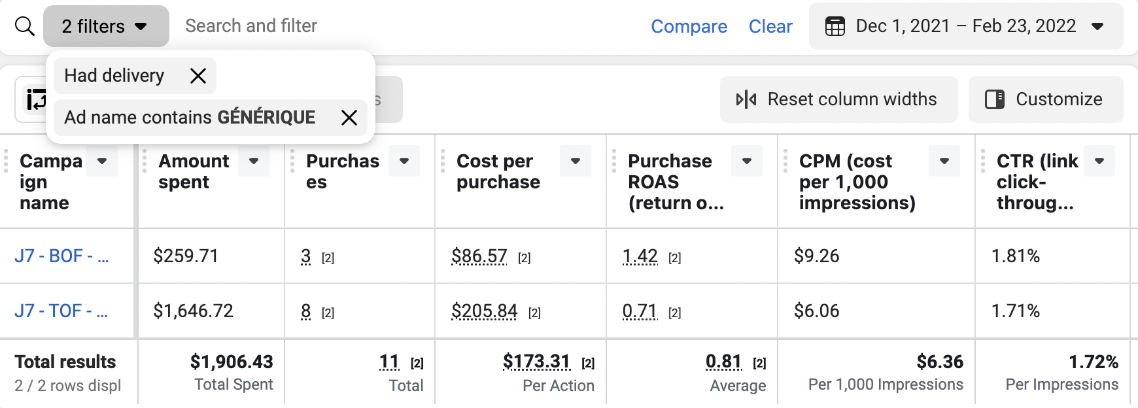
Task: Remove the Had delivery filter
Action: pyautogui.click(x=198, y=76)
